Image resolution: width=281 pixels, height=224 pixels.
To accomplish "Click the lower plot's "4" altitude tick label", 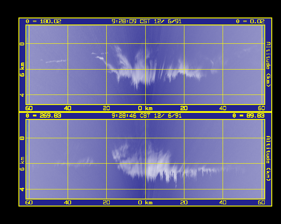I will tap(22, 189).
